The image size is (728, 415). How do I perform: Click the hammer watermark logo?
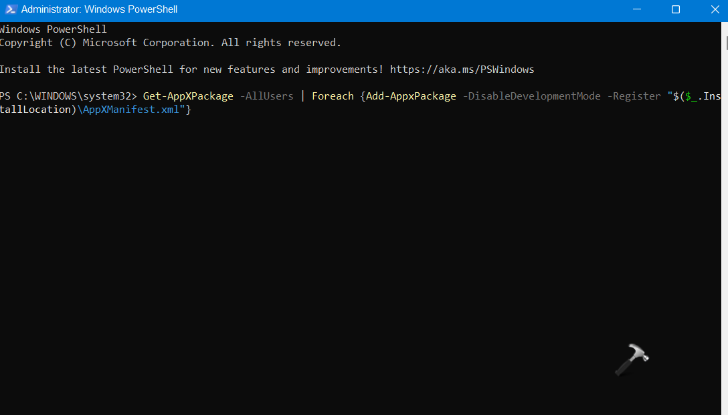(632, 362)
